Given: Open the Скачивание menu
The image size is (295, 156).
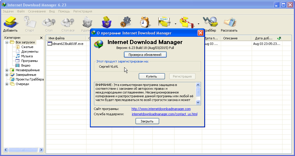Looking at the screenshot, I should click(37, 11).
